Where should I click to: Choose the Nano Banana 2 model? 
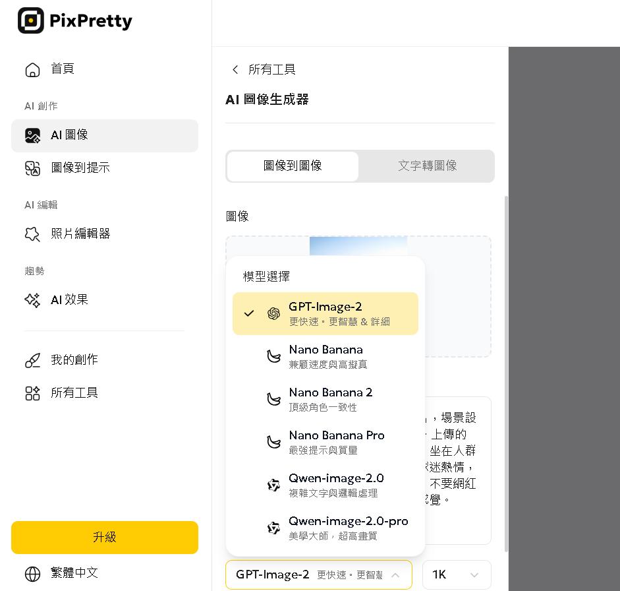[x=325, y=399]
